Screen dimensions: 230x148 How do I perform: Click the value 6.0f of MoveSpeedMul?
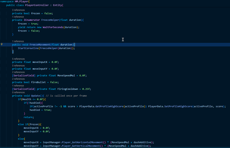click(82, 76)
